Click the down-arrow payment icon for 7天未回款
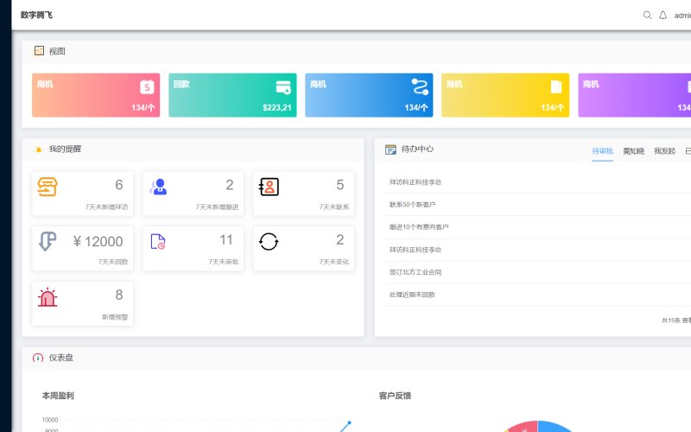 click(x=48, y=242)
